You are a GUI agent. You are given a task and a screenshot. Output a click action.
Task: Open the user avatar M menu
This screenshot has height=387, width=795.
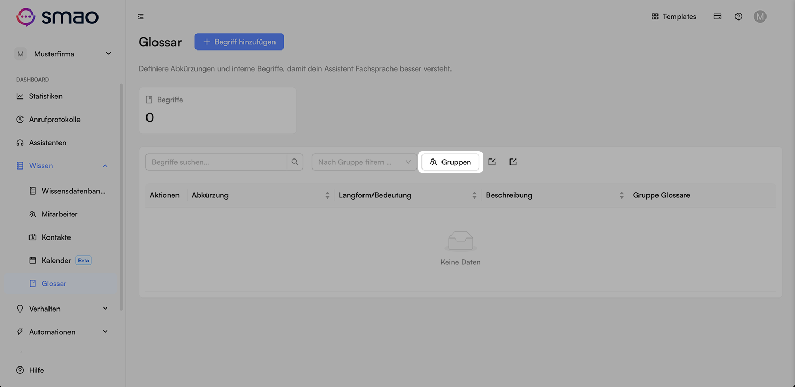click(x=760, y=17)
